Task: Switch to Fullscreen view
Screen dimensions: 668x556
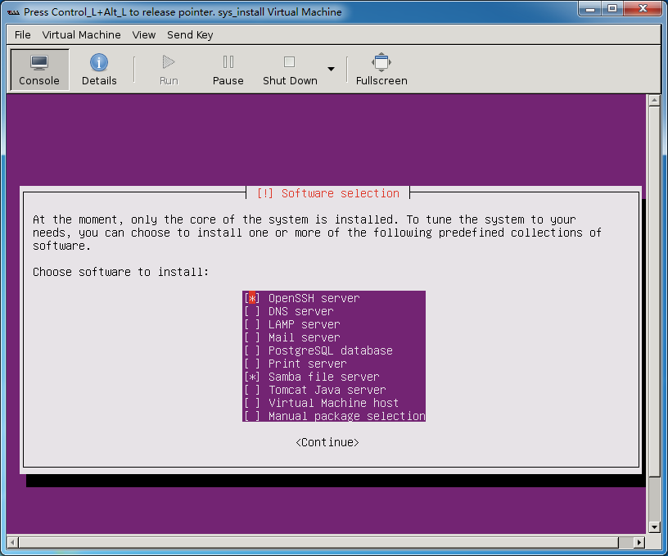Action: 381,62
